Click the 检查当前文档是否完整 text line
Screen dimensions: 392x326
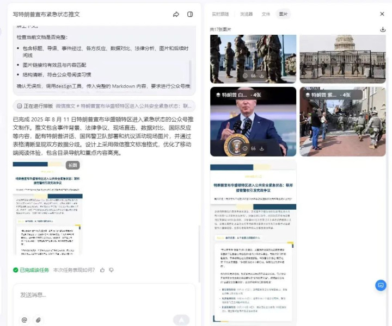[x=42, y=37]
